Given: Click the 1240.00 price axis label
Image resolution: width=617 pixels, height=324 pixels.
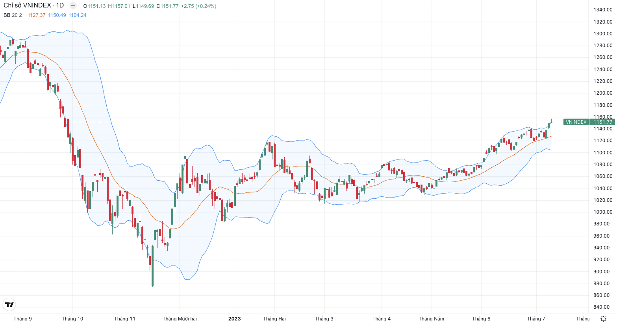Looking at the screenshot, I should (x=603, y=69).
